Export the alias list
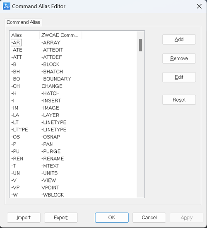Screen dimensions: 207x228 61,218
